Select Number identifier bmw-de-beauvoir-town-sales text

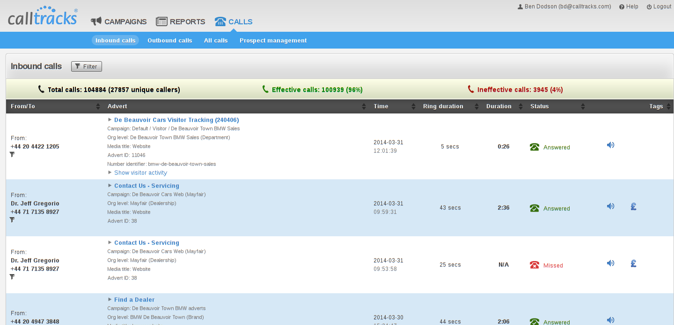point(161,164)
